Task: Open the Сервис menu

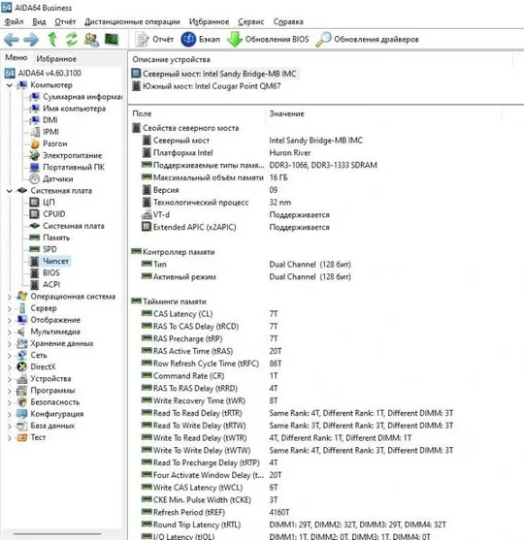Action: pos(251,21)
